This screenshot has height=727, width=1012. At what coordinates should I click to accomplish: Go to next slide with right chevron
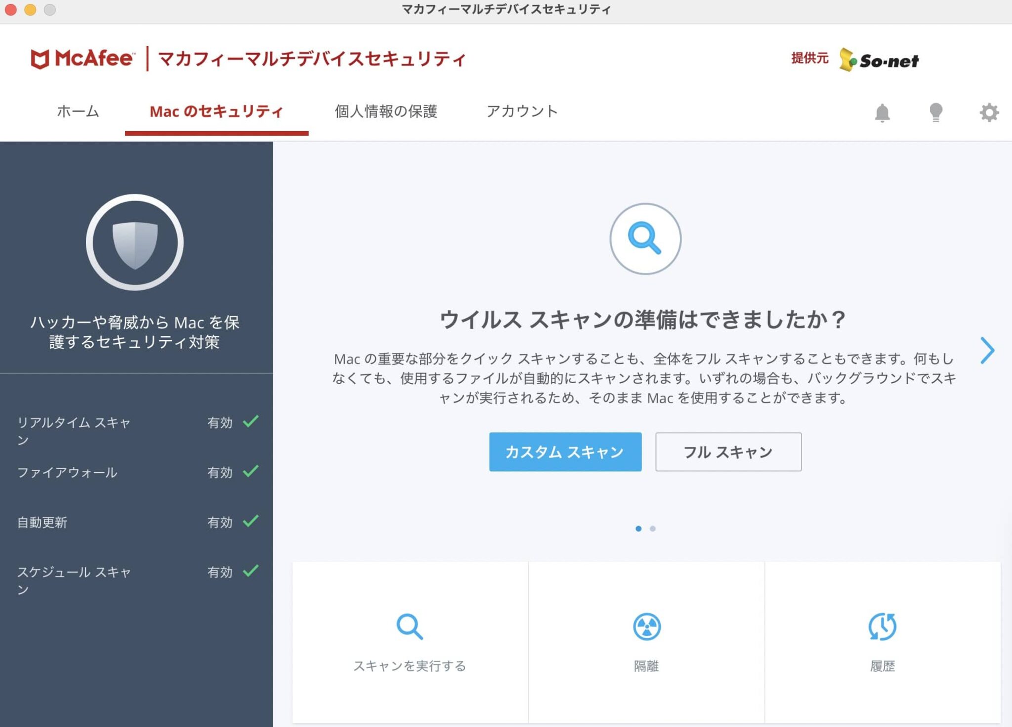click(987, 350)
